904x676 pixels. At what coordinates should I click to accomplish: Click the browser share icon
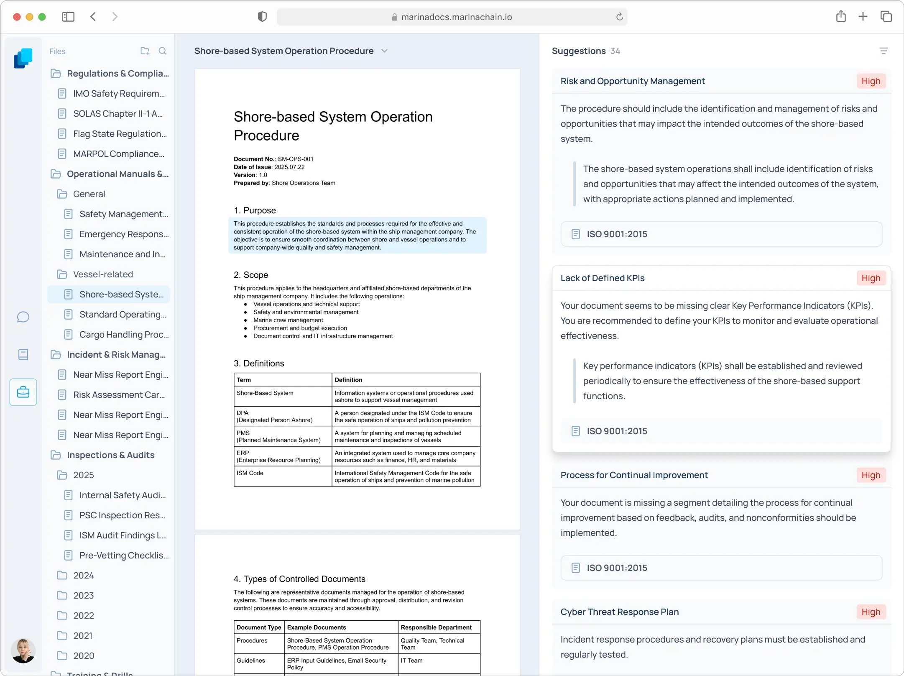(x=841, y=17)
